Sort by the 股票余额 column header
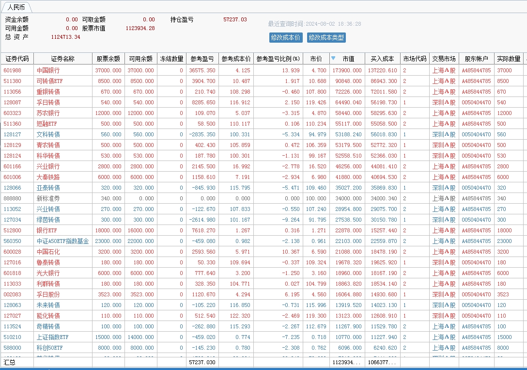The image size is (527, 370). click(x=108, y=59)
